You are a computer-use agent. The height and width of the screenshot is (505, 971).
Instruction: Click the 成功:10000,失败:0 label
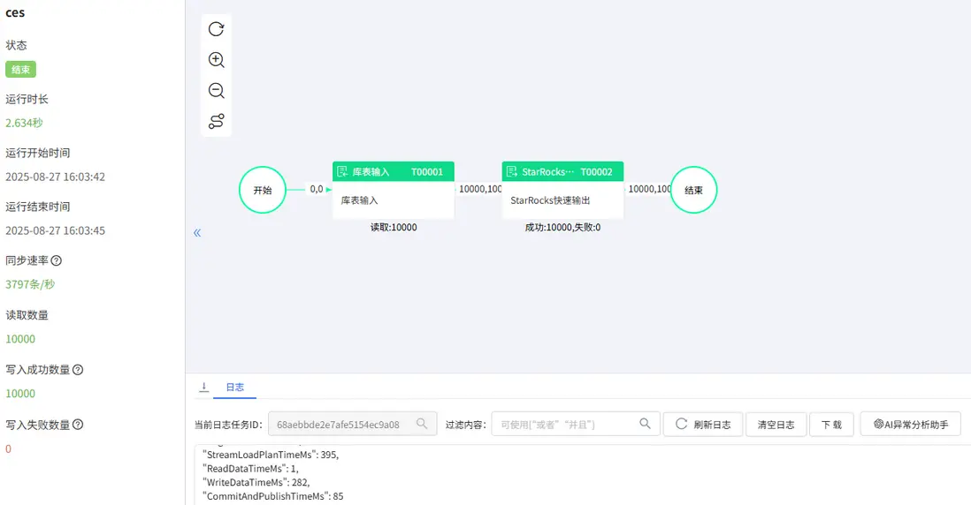tap(563, 228)
